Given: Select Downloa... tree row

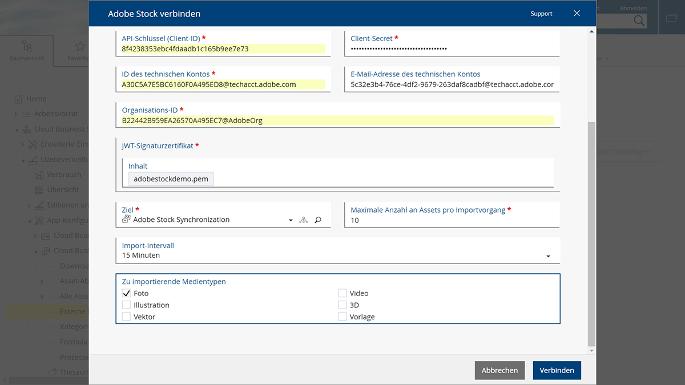Looking at the screenshot, I should tap(74, 266).
